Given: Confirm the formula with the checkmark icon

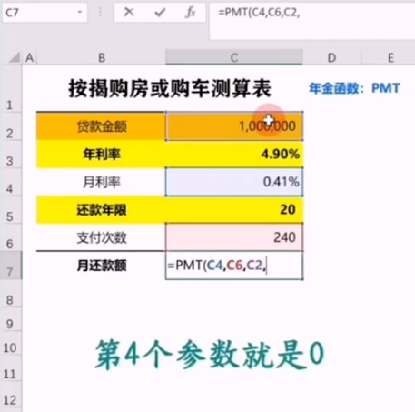Looking at the screenshot, I should pos(160,13).
